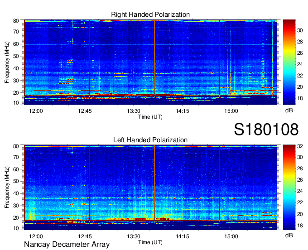Click the 12:00 tick label on bottom plot
The image size is (308, 250).
(36, 236)
